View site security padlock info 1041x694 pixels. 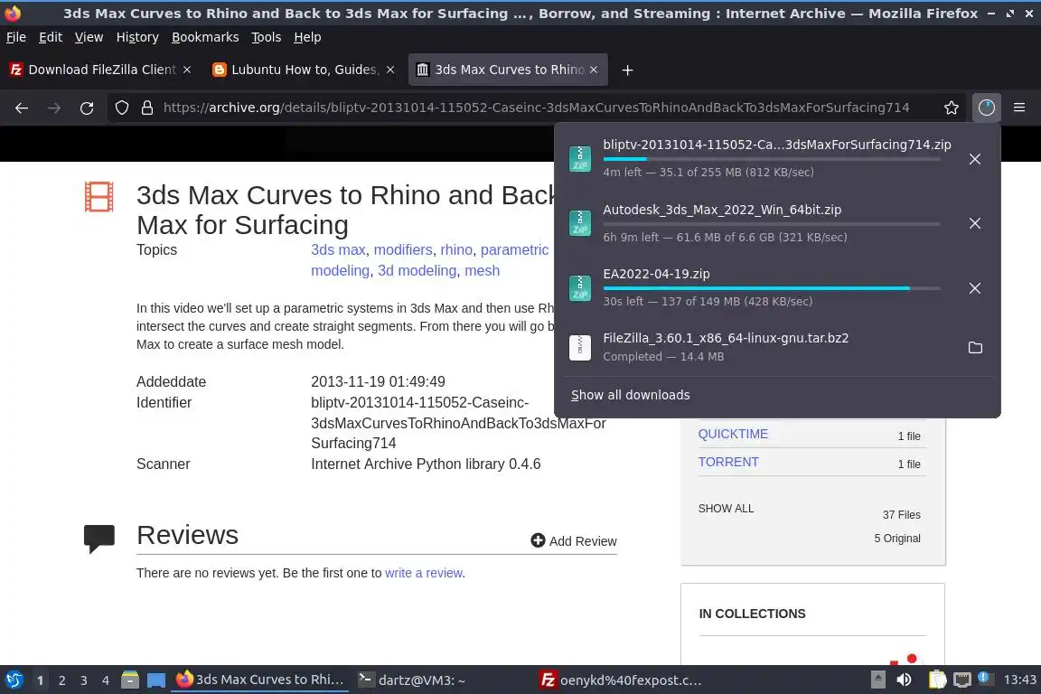tap(147, 108)
